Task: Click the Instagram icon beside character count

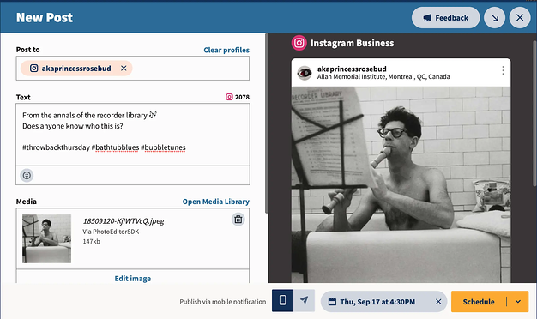Action: tap(229, 97)
